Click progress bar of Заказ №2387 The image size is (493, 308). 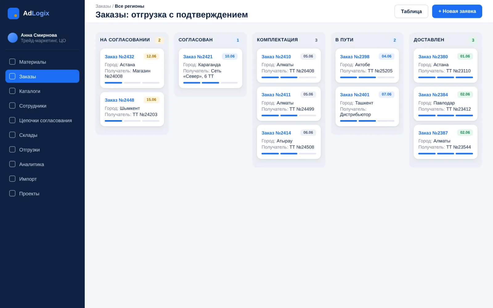coord(445,153)
